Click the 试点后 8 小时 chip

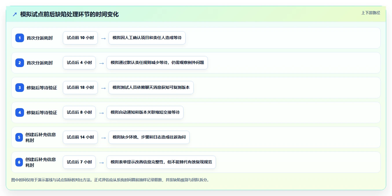[x=79, y=112]
